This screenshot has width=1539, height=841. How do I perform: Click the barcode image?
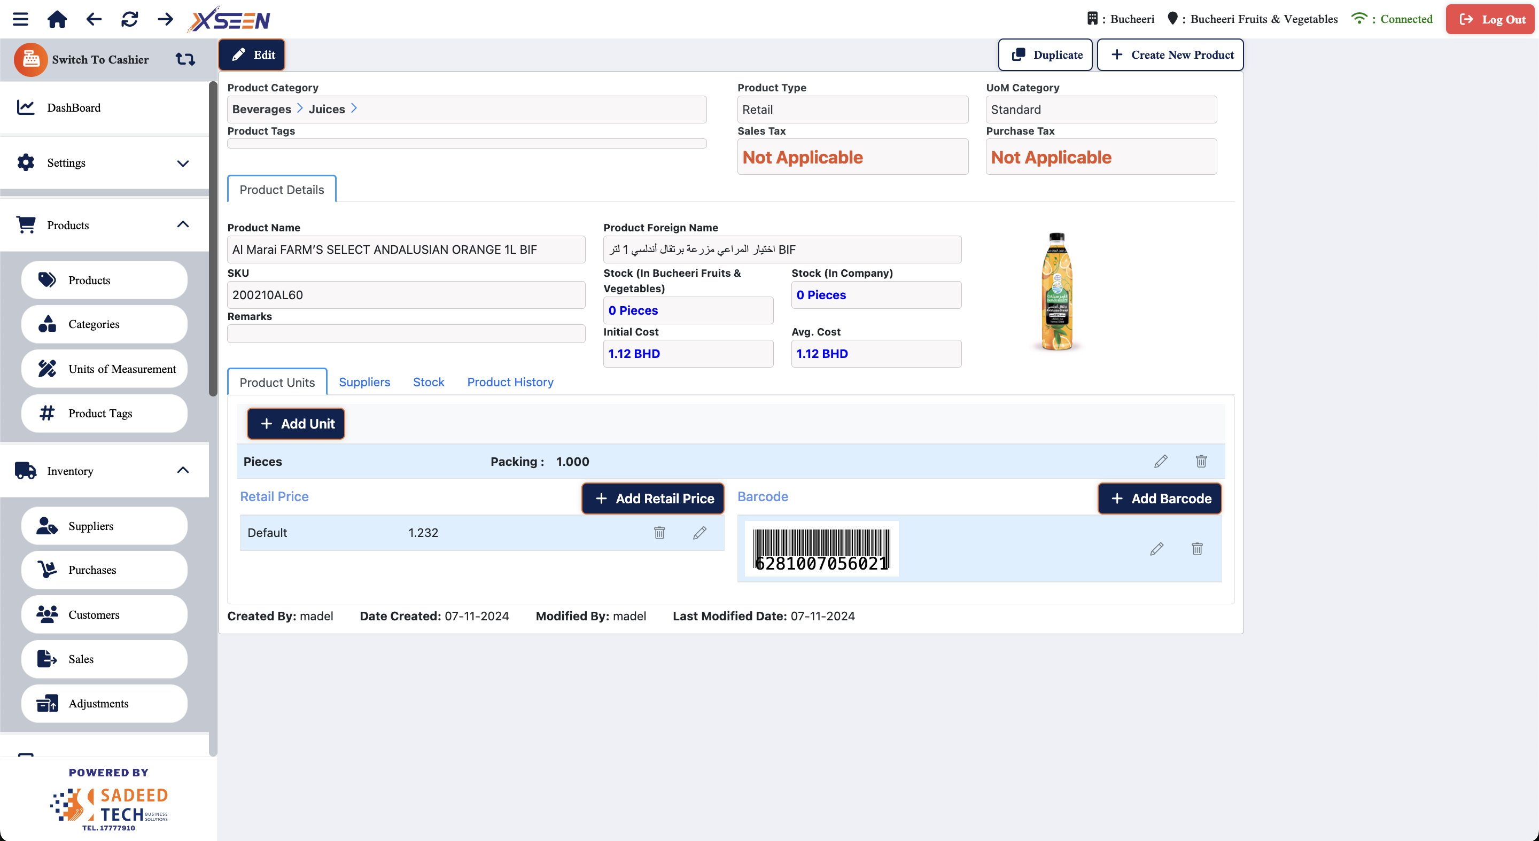[x=821, y=549]
